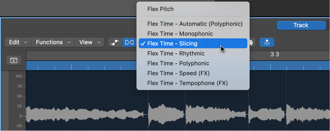
Task: Select the checked Flex Time - Slicing item
Action: click(x=172, y=44)
